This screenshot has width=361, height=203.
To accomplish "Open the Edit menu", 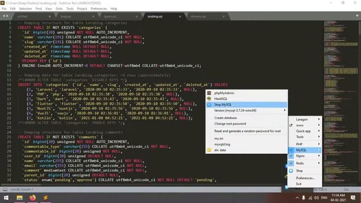I will [12, 9].
